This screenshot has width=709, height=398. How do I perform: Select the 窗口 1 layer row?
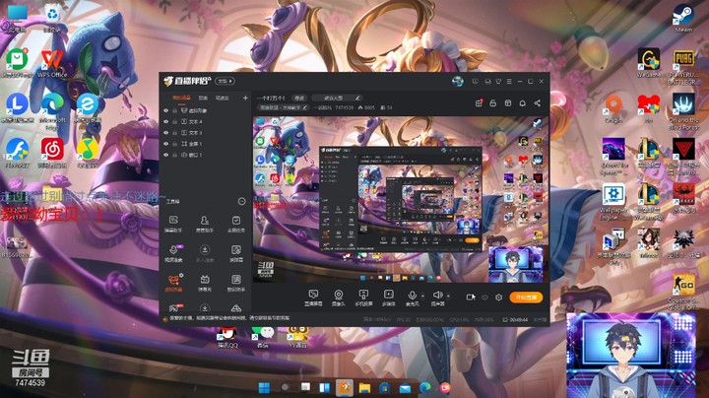coord(205,155)
